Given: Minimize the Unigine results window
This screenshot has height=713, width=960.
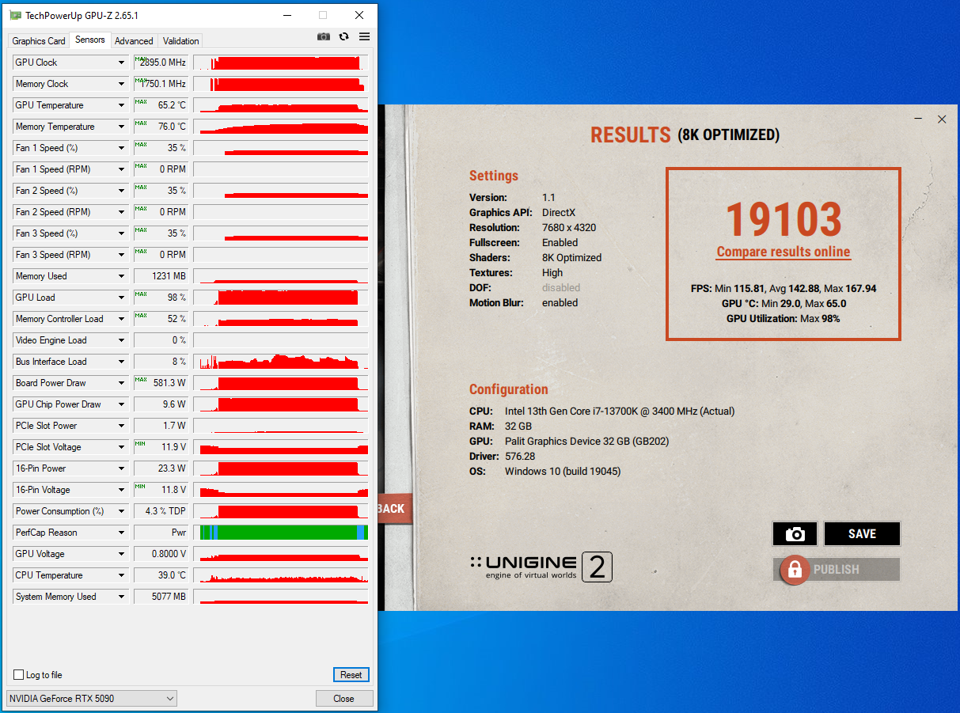Looking at the screenshot, I should point(919,119).
